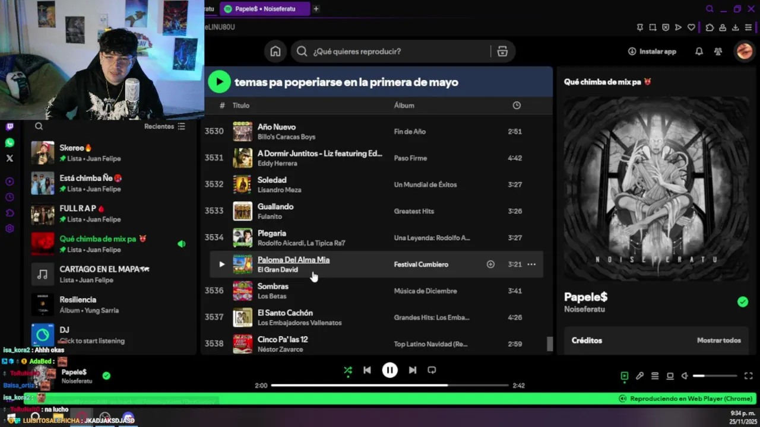Go to the previous track
This screenshot has height=427, width=760.
(367, 370)
